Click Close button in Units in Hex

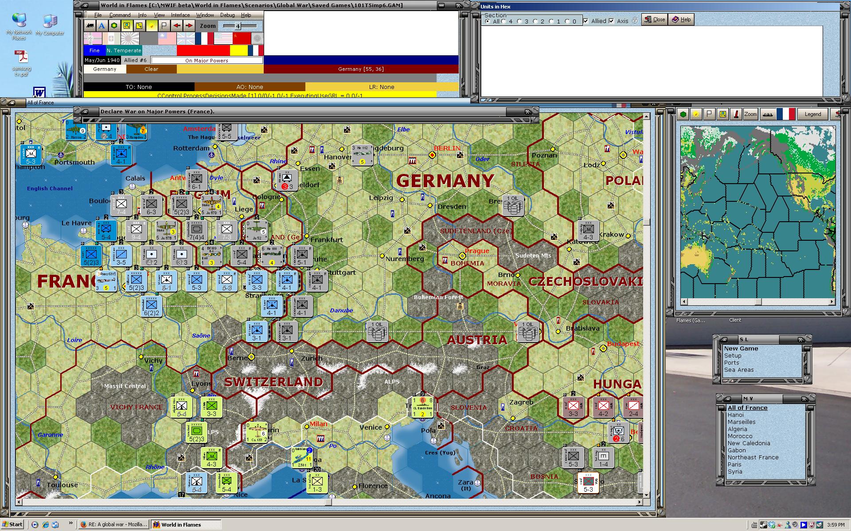pyautogui.click(x=655, y=19)
